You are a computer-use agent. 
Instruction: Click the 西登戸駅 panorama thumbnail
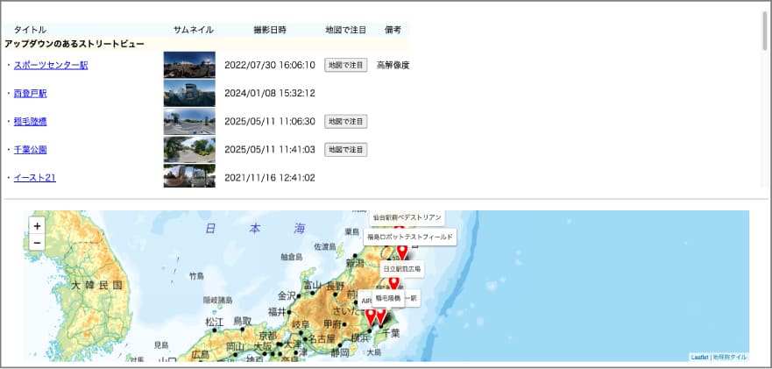tap(189, 93)
